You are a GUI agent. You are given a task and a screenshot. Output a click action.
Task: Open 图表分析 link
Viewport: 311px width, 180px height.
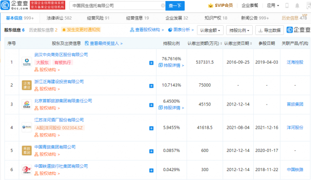click(x=181, y=30)
